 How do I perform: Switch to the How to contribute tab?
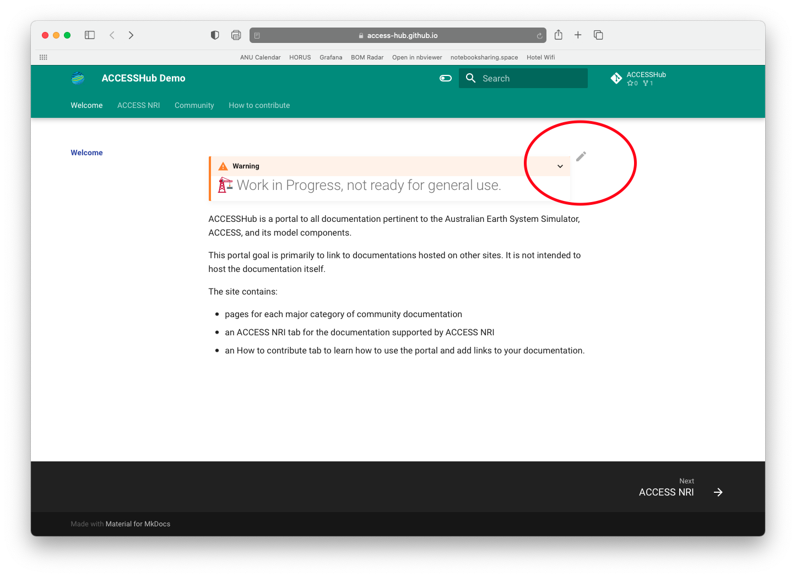click(x=259, y=105)
